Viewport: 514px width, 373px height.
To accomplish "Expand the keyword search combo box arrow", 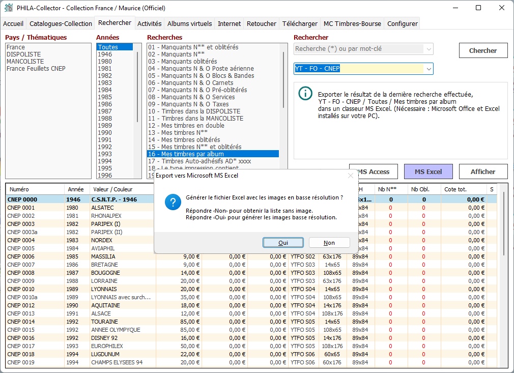I will coord(429,49).
